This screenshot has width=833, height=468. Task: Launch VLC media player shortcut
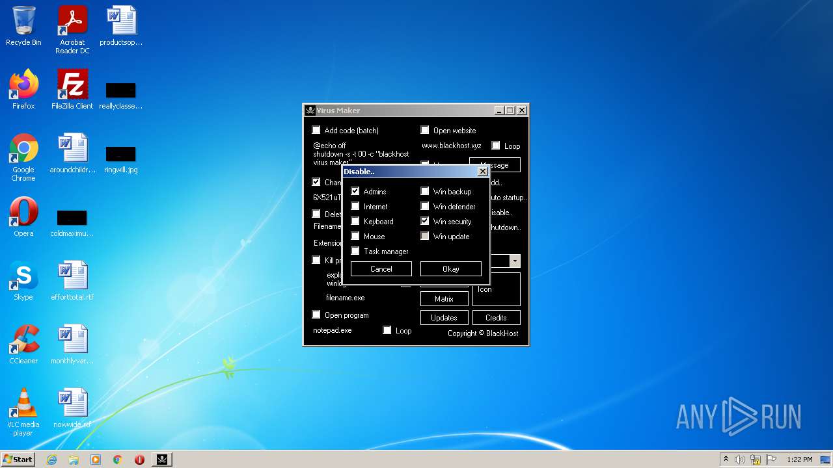coord(23,412)
